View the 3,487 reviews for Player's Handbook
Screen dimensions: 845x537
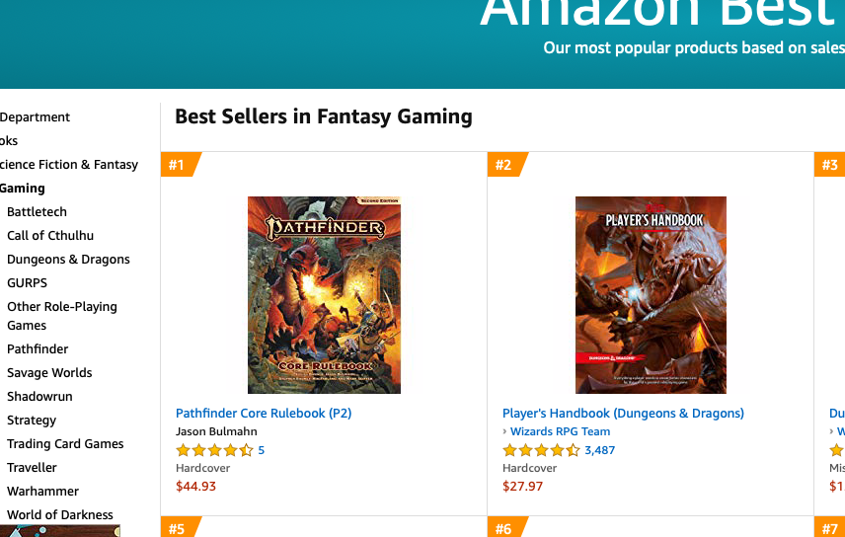[599, 450]
